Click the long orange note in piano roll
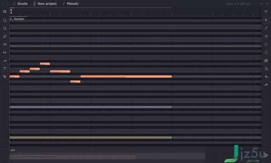This screenshot has height=163, width=271. 126,77
